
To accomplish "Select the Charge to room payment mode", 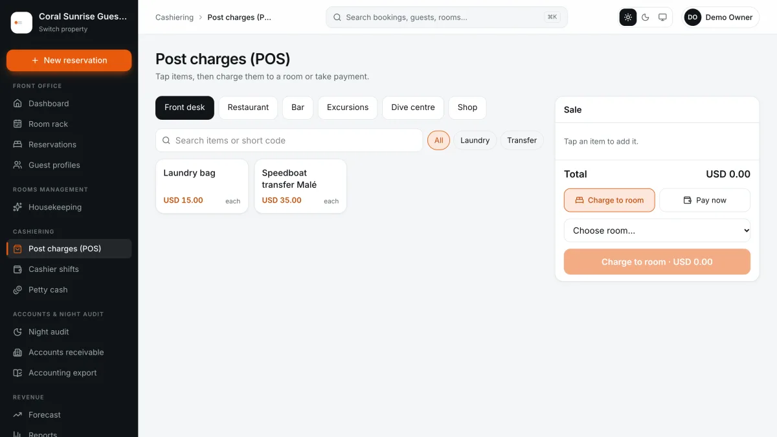I will coord(609,200).
